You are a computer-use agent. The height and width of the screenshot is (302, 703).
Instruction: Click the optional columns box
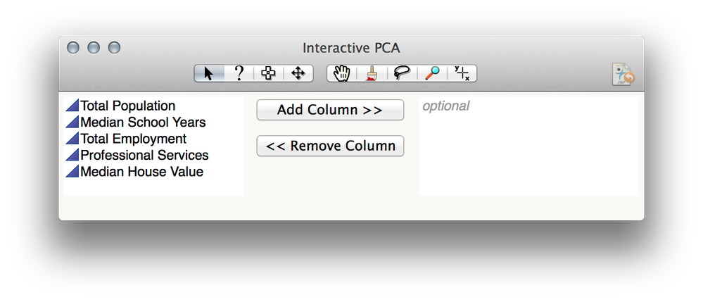coord(528,146)
